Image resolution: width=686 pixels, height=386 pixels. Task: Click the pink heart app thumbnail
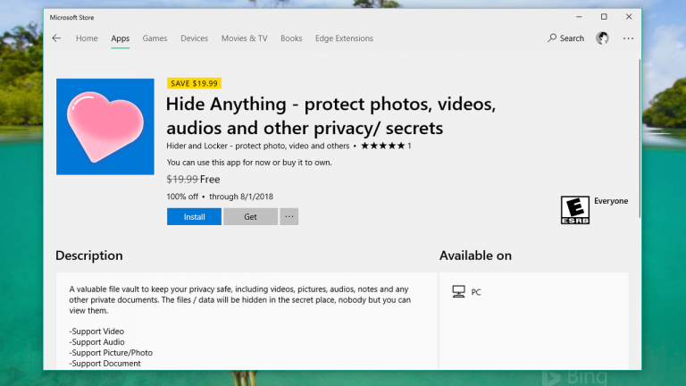[x=105, y=127]
